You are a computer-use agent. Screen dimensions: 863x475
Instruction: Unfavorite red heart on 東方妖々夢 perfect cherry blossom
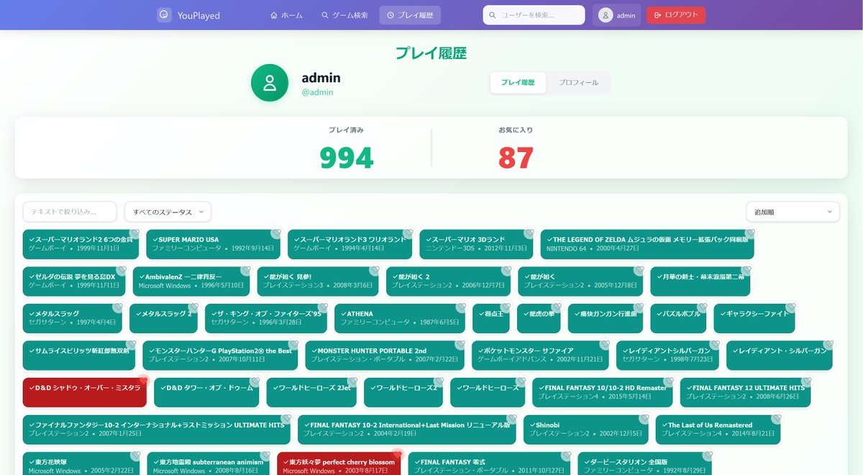pos(397,455)
